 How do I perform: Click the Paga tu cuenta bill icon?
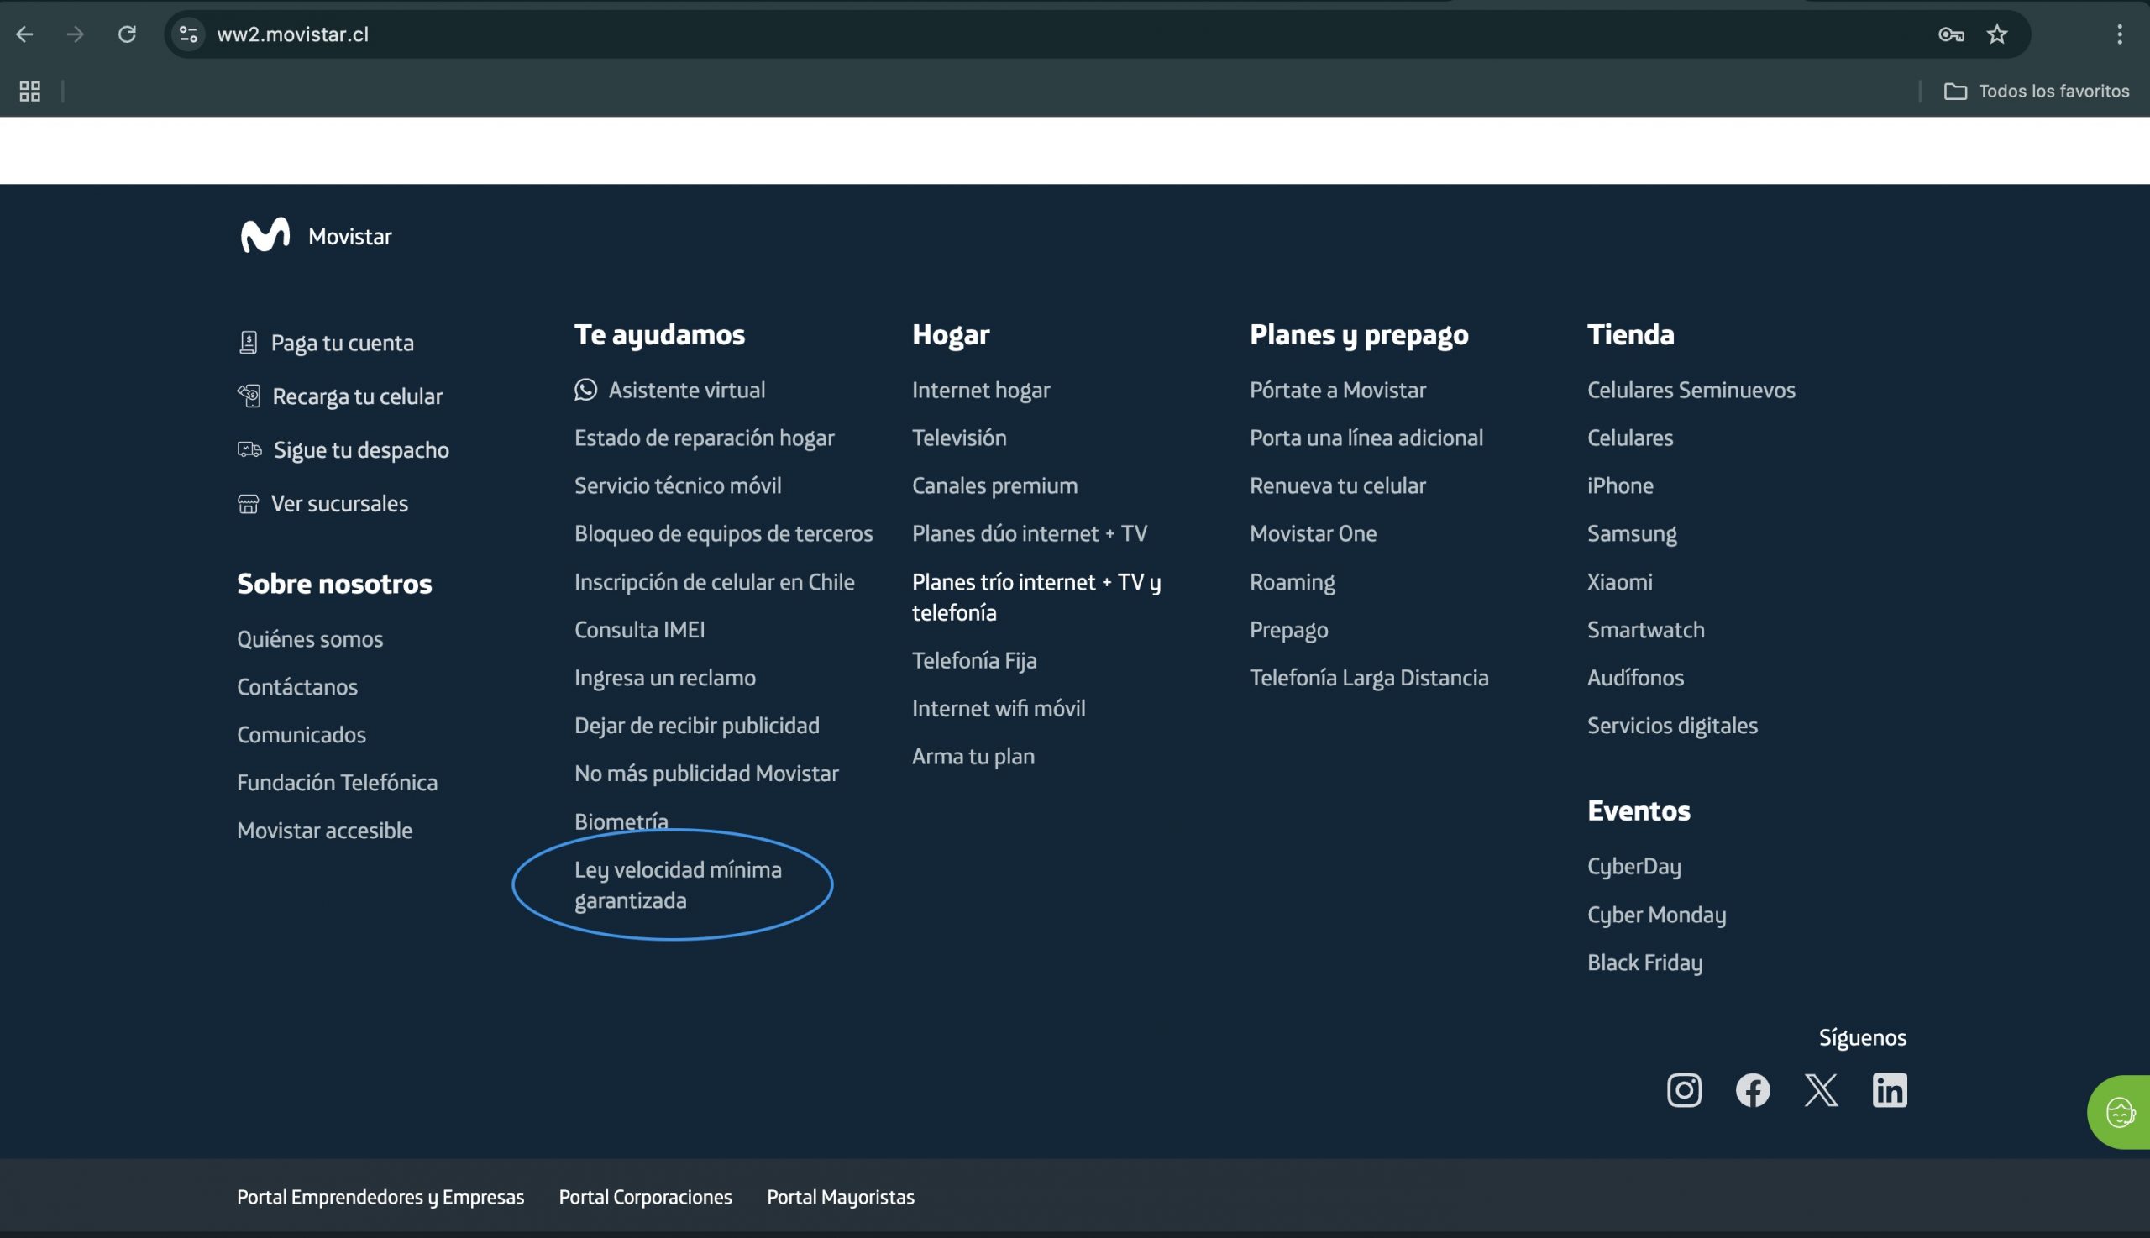tap(248, 343)
